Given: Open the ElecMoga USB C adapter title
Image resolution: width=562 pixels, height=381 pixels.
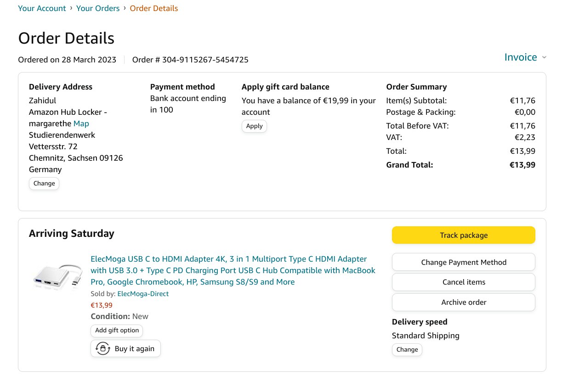Looking at the screenshot, I should click(x=233, y=270).
